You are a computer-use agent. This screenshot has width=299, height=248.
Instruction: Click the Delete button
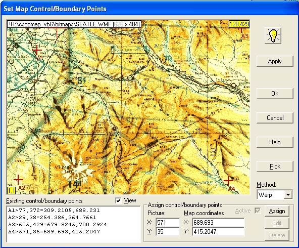pos(277,235)
